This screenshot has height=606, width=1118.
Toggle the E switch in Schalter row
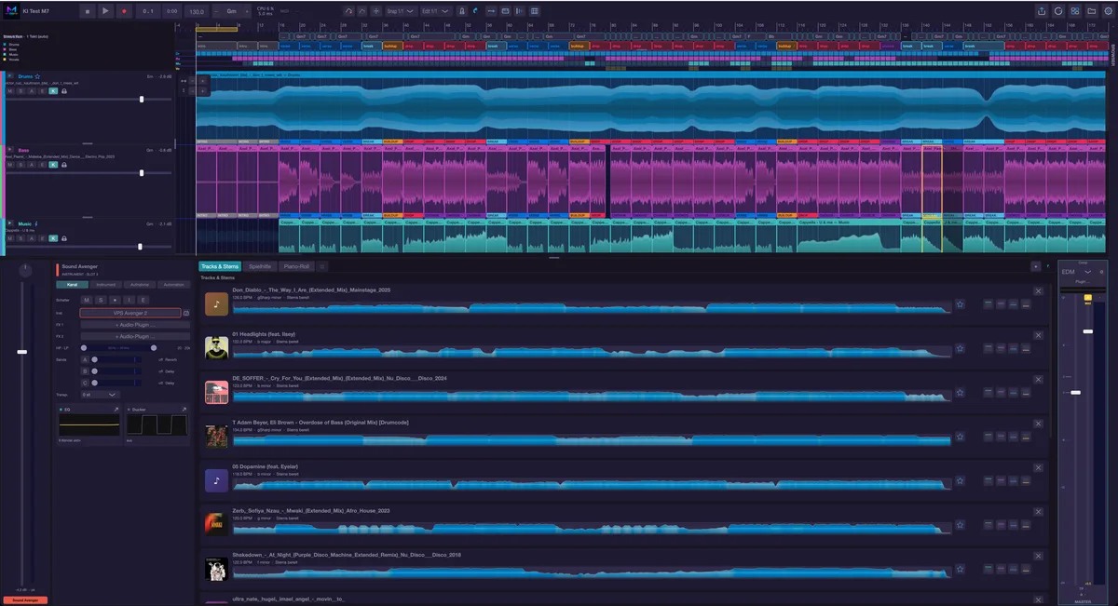click(x=143, y=300)
